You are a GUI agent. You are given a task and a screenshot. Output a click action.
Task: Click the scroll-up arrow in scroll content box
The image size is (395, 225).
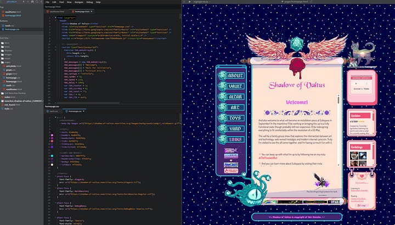tap(338, 95)
